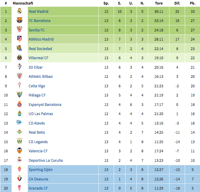Viewport: 200px width, 192px height.
Task: Click the Real Madrid club crest
Action: [20, 12]
